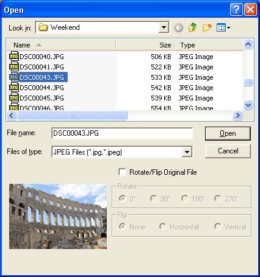The height and width of the screenshot is (277, 260).
Task: Click the 539 KB size cell
Action: [x=161, y=98]
